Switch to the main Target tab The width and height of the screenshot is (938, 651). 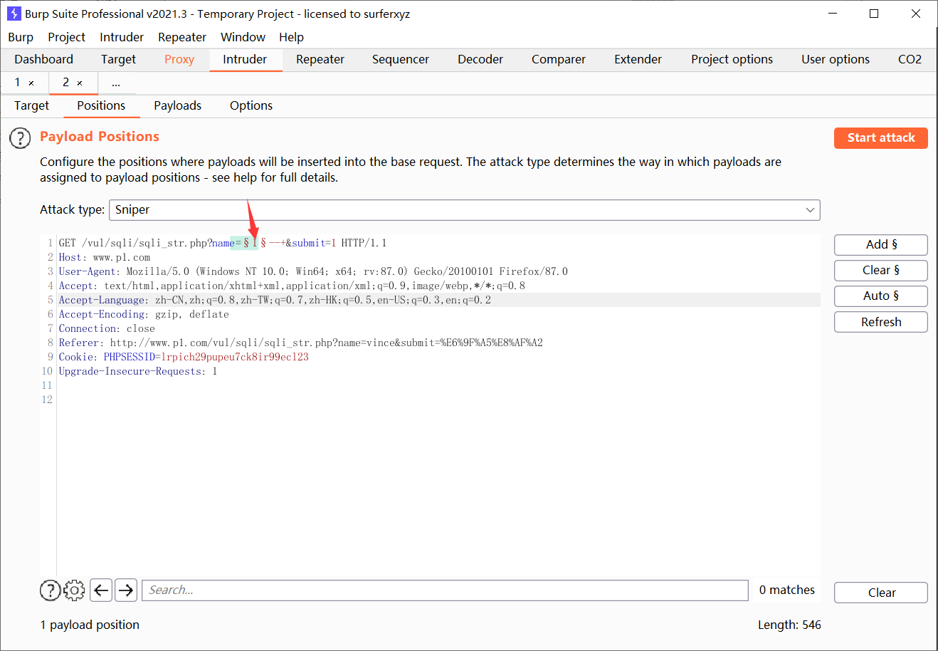coord(118,59)
